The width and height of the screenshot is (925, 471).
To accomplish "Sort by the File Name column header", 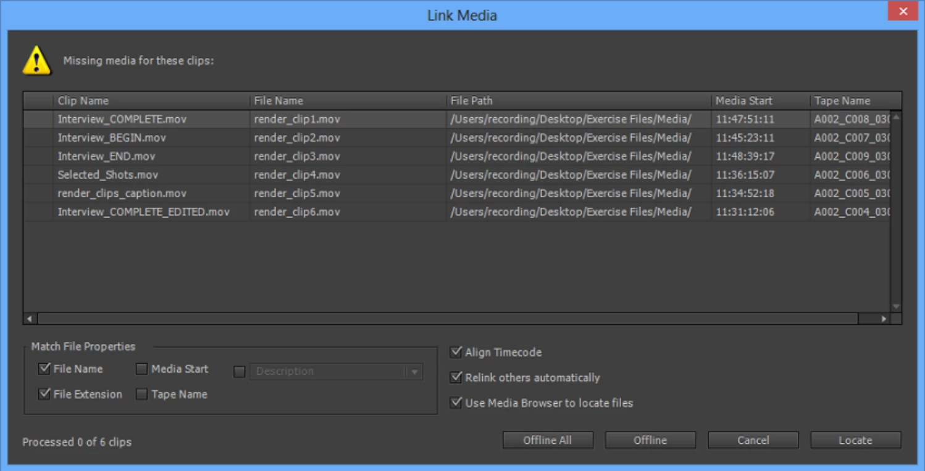I will coord(348,100).
